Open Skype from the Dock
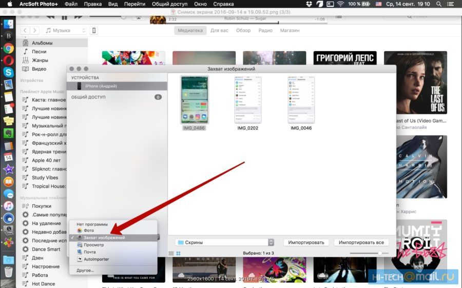The height and width of the screenshot is (288, 462). click(x=8, y=72)
